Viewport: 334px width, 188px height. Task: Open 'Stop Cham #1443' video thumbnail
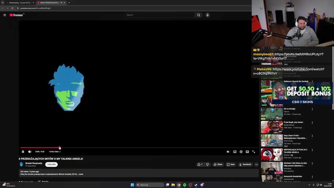(x=272, y=140)
